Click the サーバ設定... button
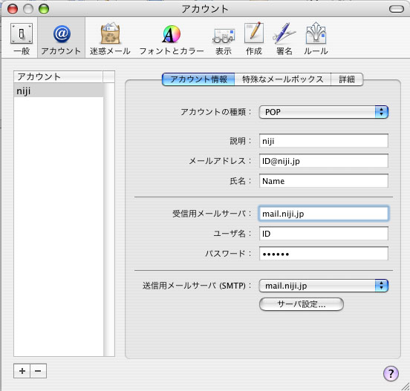The width and height of the screenshot is (410, 391). [302, 304]
